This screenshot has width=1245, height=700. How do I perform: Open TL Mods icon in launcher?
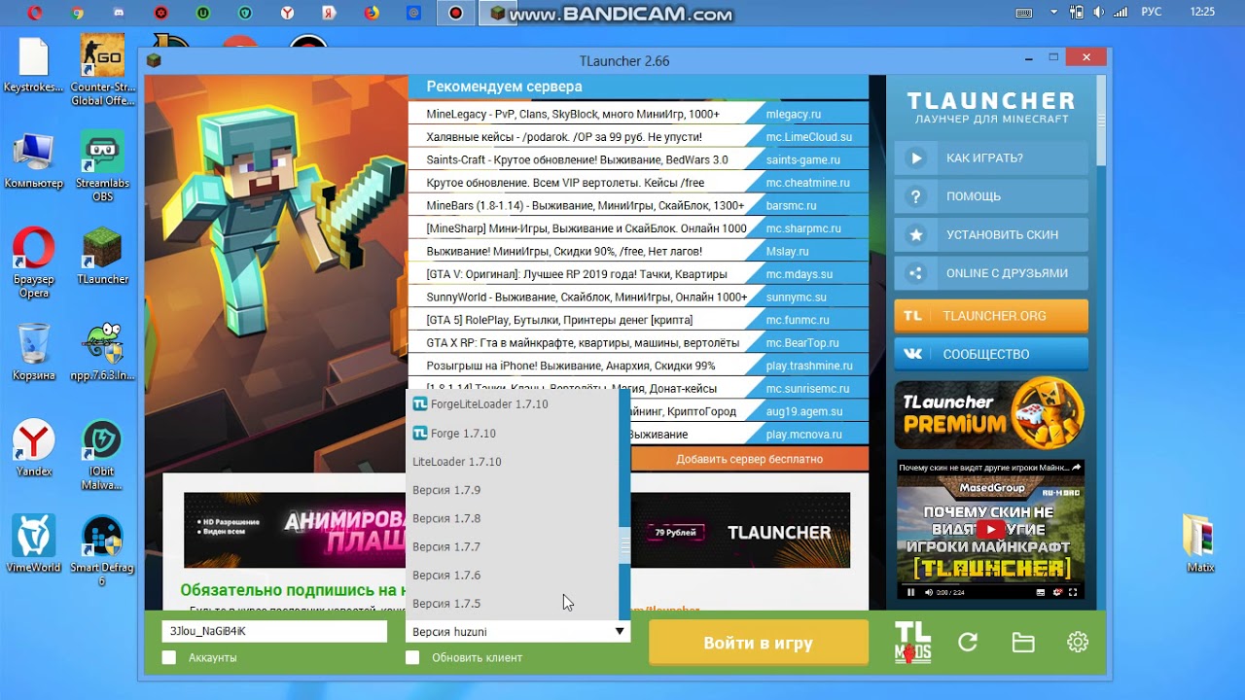pos(912,642)
